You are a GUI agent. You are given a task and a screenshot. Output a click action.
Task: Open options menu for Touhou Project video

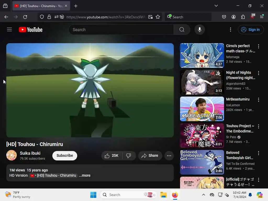coord(258,126)
